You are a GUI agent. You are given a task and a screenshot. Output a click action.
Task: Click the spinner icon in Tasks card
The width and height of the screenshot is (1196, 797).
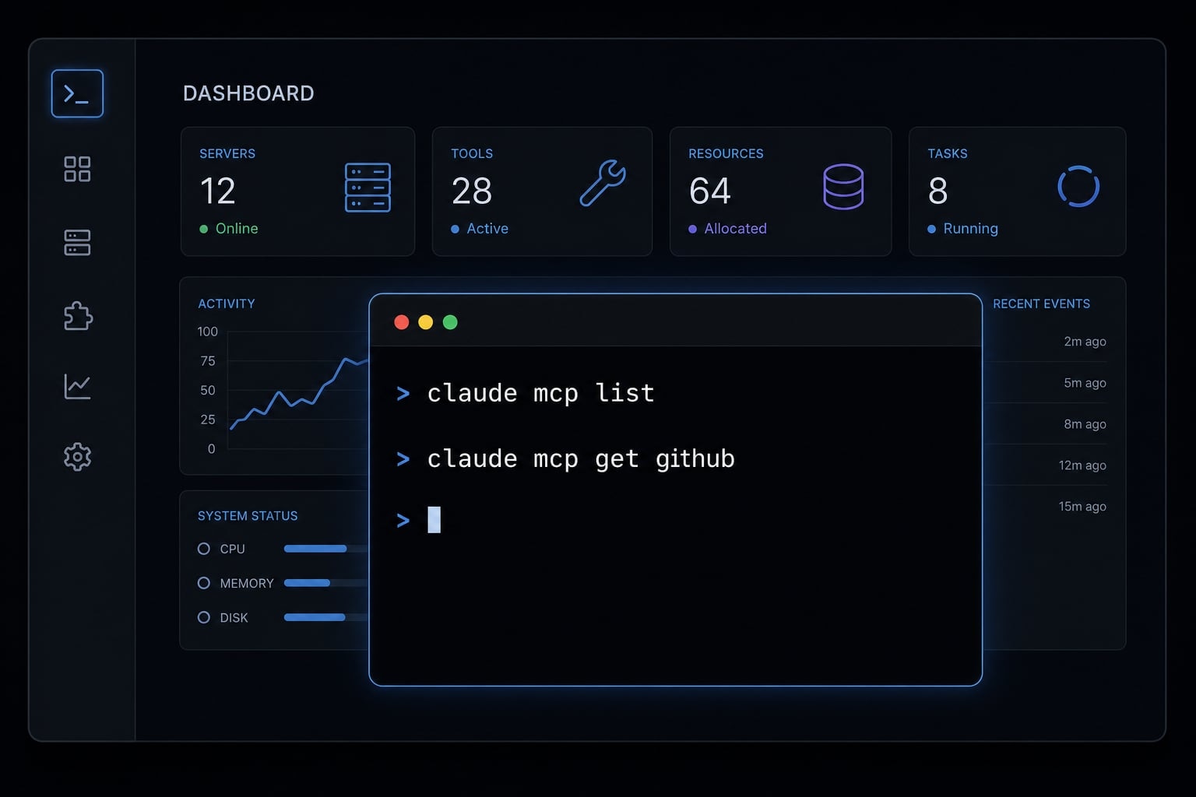click(x=1078, y=187)
